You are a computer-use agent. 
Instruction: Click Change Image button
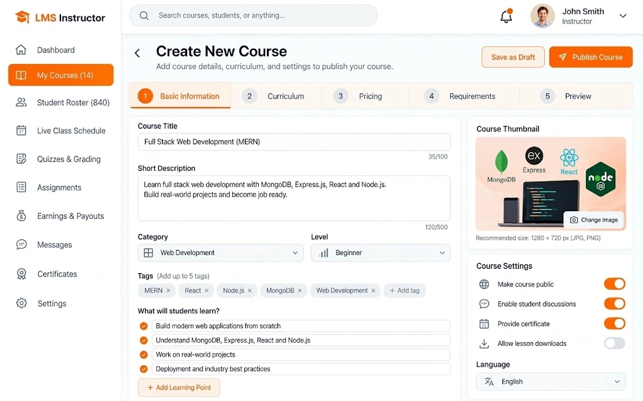[594, 220]
